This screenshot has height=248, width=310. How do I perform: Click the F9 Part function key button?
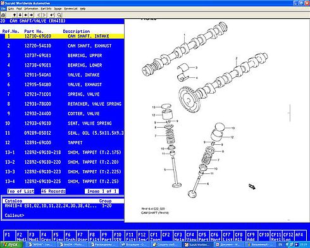click(x=106, y=237)
